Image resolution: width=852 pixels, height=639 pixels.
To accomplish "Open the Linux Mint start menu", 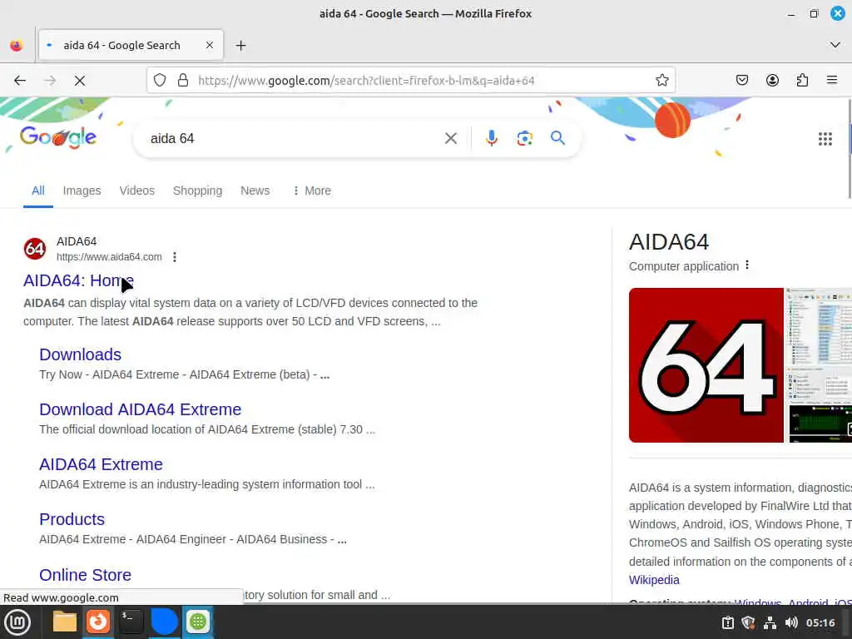I will click(17, 622).
